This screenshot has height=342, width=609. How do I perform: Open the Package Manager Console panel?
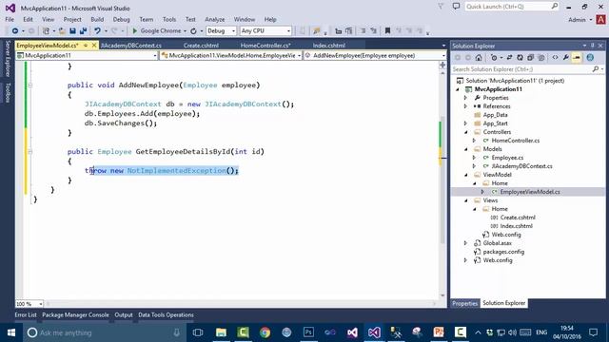75,314
